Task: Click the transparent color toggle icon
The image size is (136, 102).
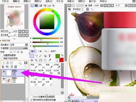Action: click(x=57, y=61)
